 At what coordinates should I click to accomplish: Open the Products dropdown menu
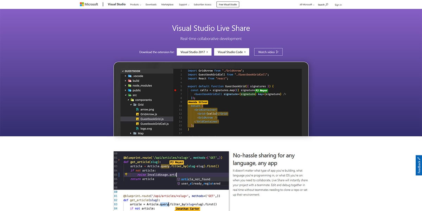tap(135, 5)
